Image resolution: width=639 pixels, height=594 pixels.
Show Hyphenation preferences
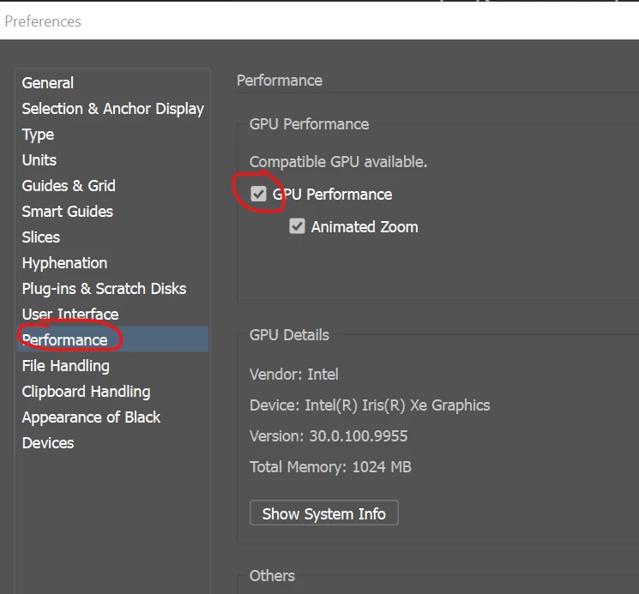[x=64, y=263]
